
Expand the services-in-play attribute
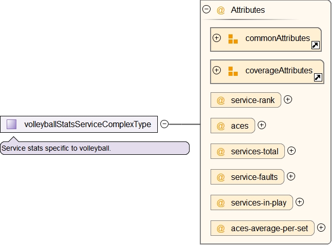pyautogui.click(x=300, y=202)
